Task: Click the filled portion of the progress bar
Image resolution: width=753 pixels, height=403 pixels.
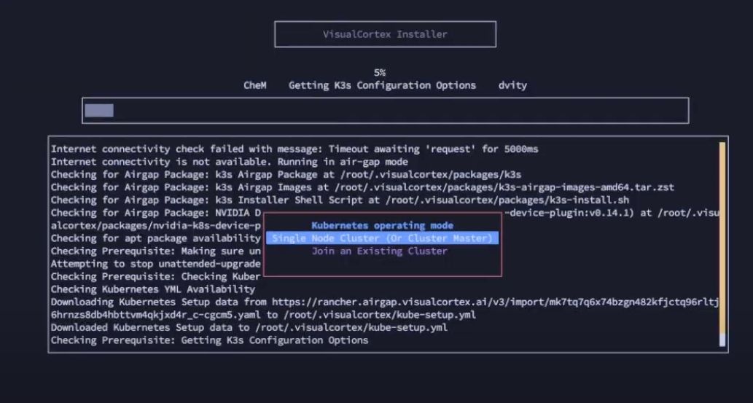Action: point(99,111)
